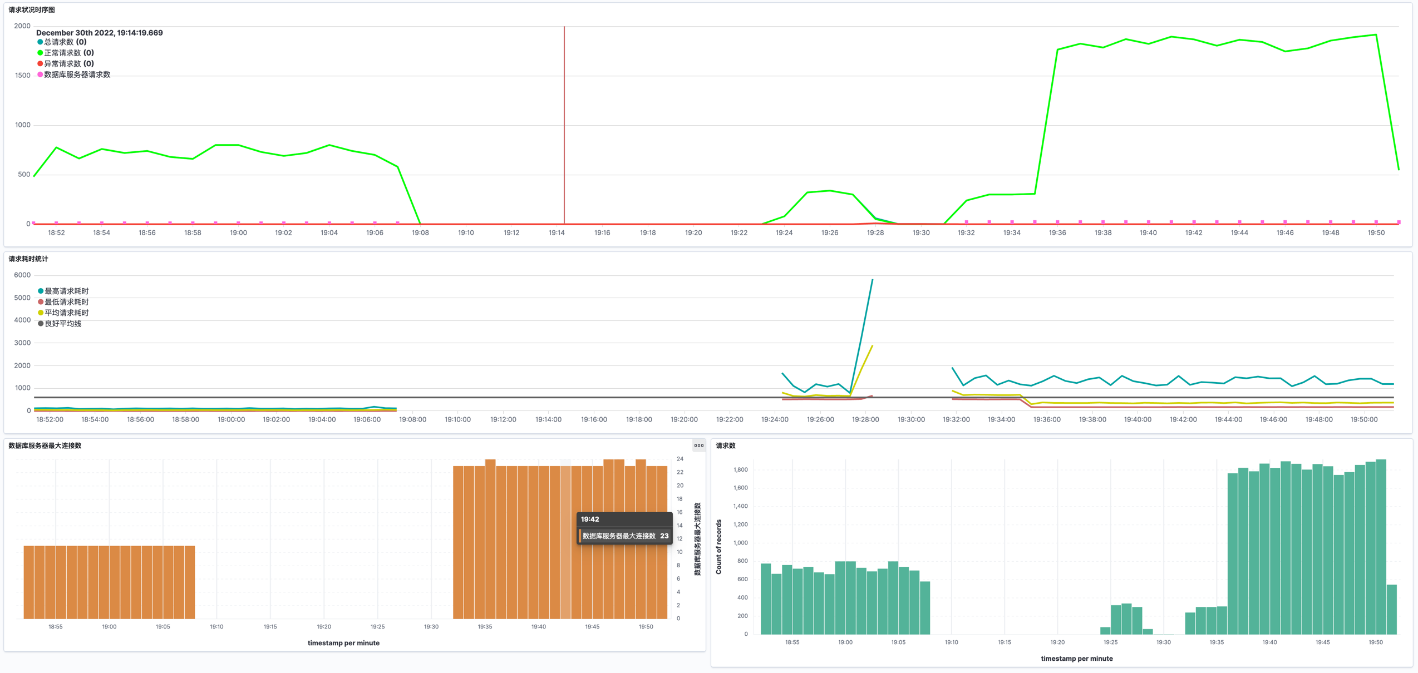This screenshot has height=673, width=1418.
Task: Toggle 最高请求耗时 series via legend label
Action: [66, 291]
